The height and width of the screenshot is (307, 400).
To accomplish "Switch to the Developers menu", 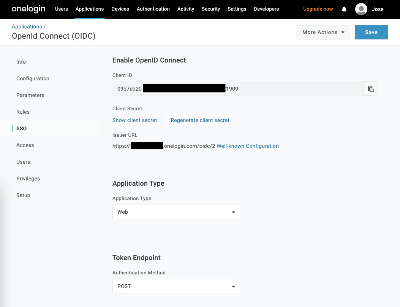I will pyautogui.click(x=266, y=9).
